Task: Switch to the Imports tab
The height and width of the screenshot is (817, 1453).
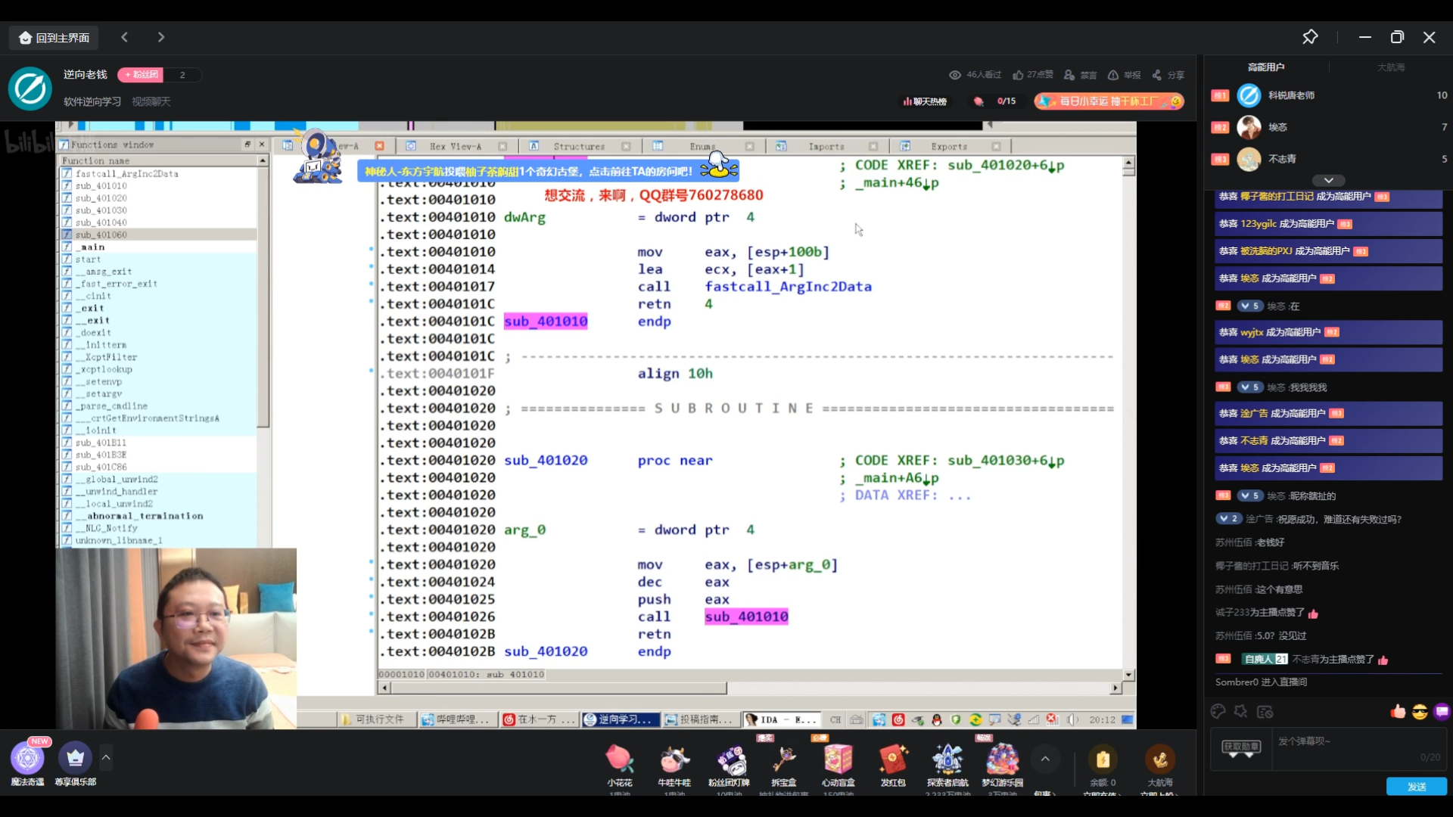Action: coord(825,146)
